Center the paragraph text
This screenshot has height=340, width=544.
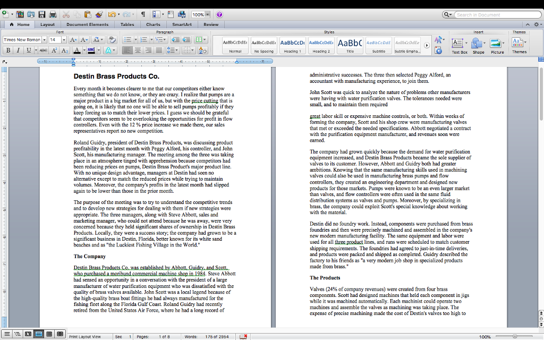(138, 50)
